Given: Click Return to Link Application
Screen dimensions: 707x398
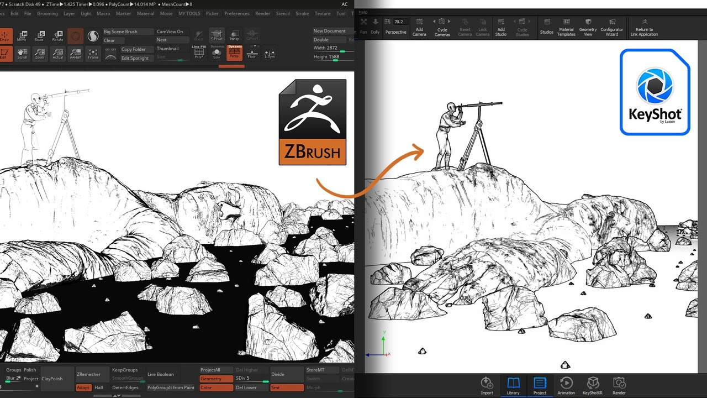Looking at the screenshot, I should [644, 27].
